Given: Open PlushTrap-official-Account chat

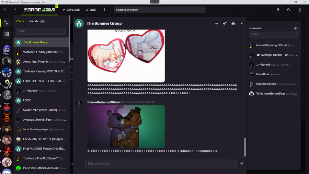Looking at the screenshot, I should pos(41,168).
